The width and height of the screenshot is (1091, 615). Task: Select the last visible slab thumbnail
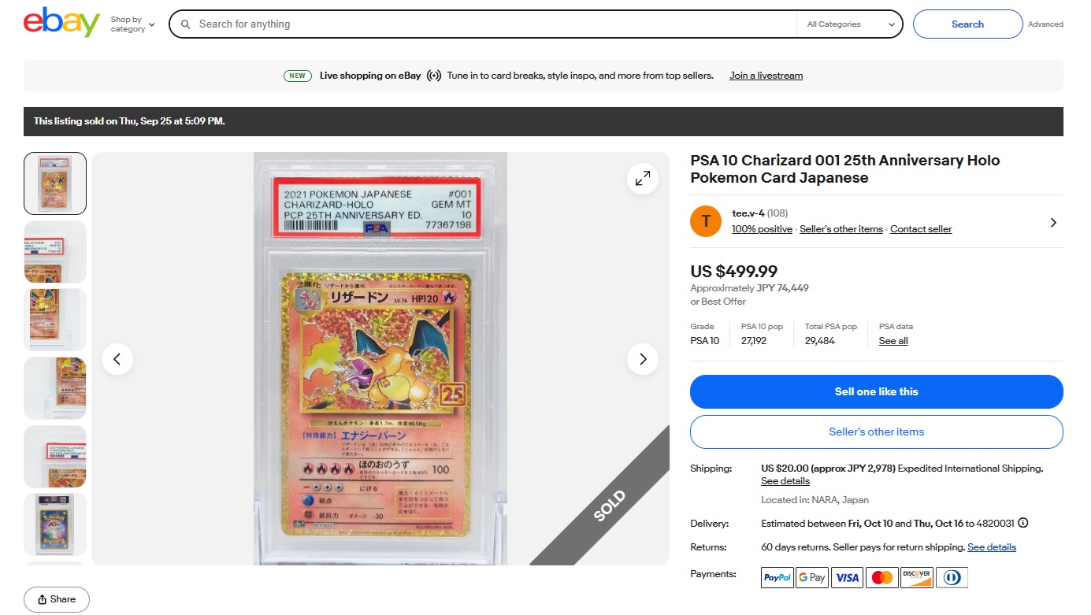[55, 524]
